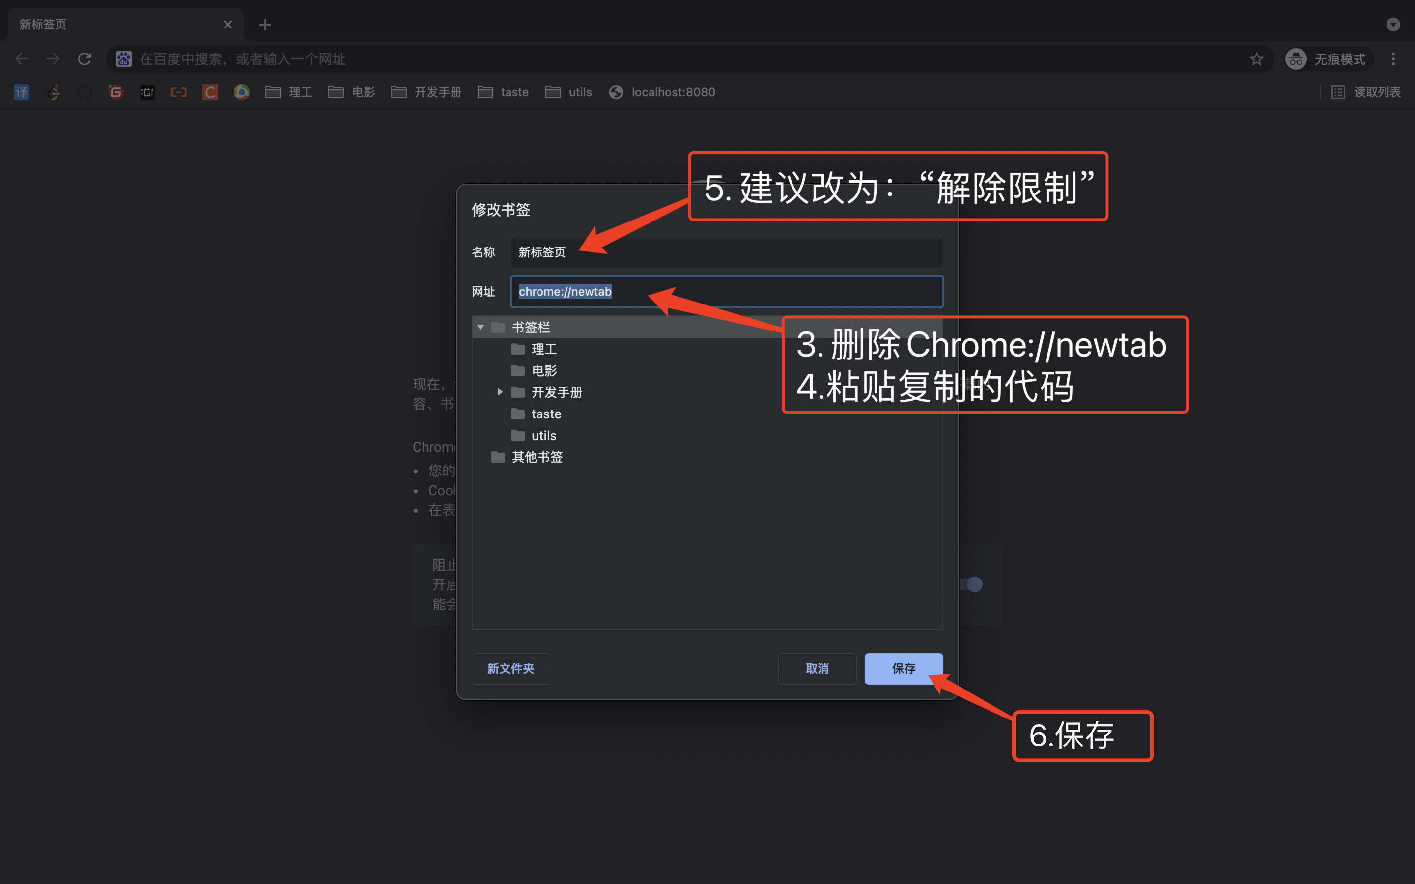
Task: Collapse the 书签栏 folder in the tree
Action: point(481,327)
